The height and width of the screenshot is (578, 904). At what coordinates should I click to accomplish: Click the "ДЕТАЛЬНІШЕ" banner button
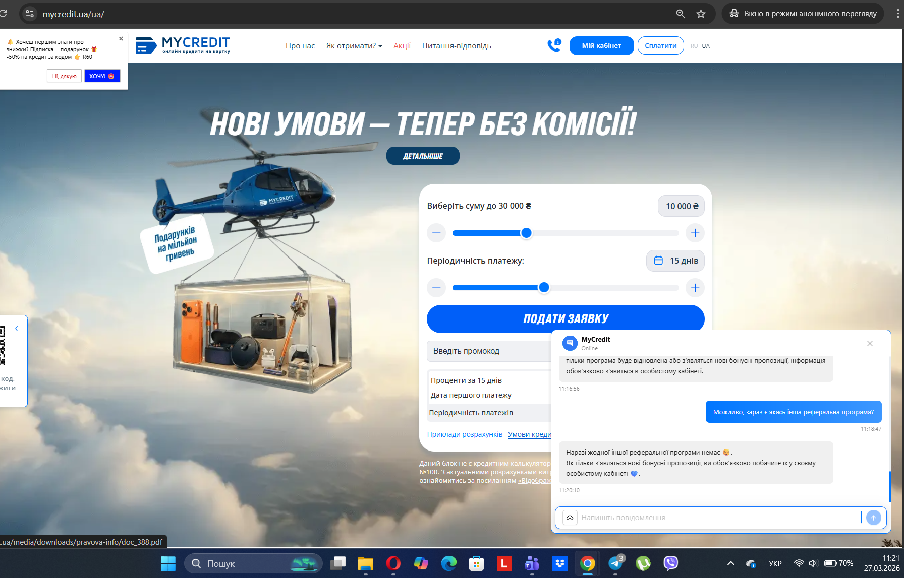[x=423, y=156]
